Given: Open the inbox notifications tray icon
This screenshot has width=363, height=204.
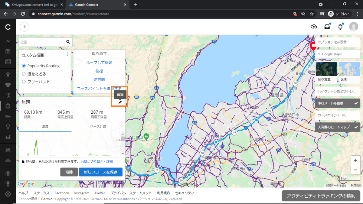Looking at the screenshot, I should click(327, 27).
